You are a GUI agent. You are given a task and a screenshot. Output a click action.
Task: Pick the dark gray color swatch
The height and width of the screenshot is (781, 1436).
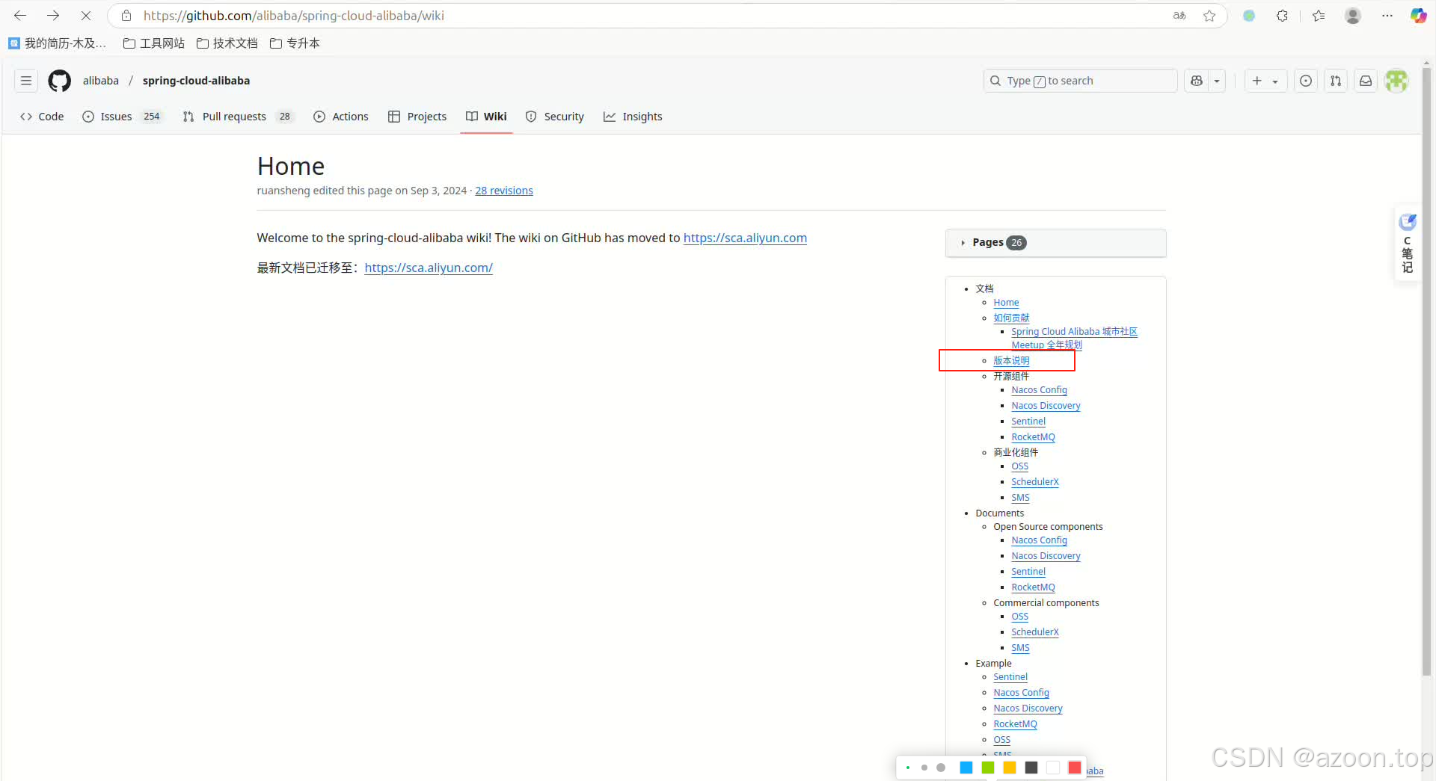[1031, 768]
